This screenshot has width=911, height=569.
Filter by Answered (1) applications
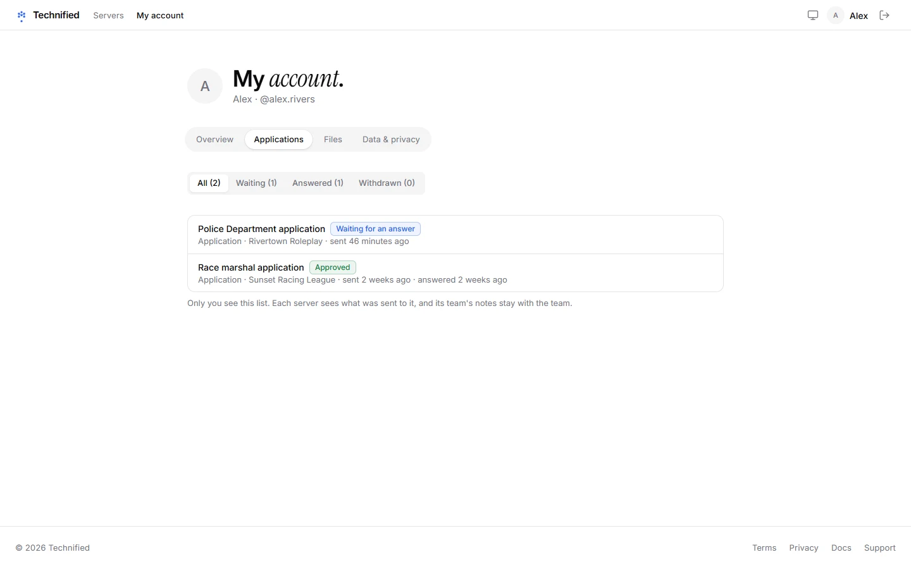(318, 183)
